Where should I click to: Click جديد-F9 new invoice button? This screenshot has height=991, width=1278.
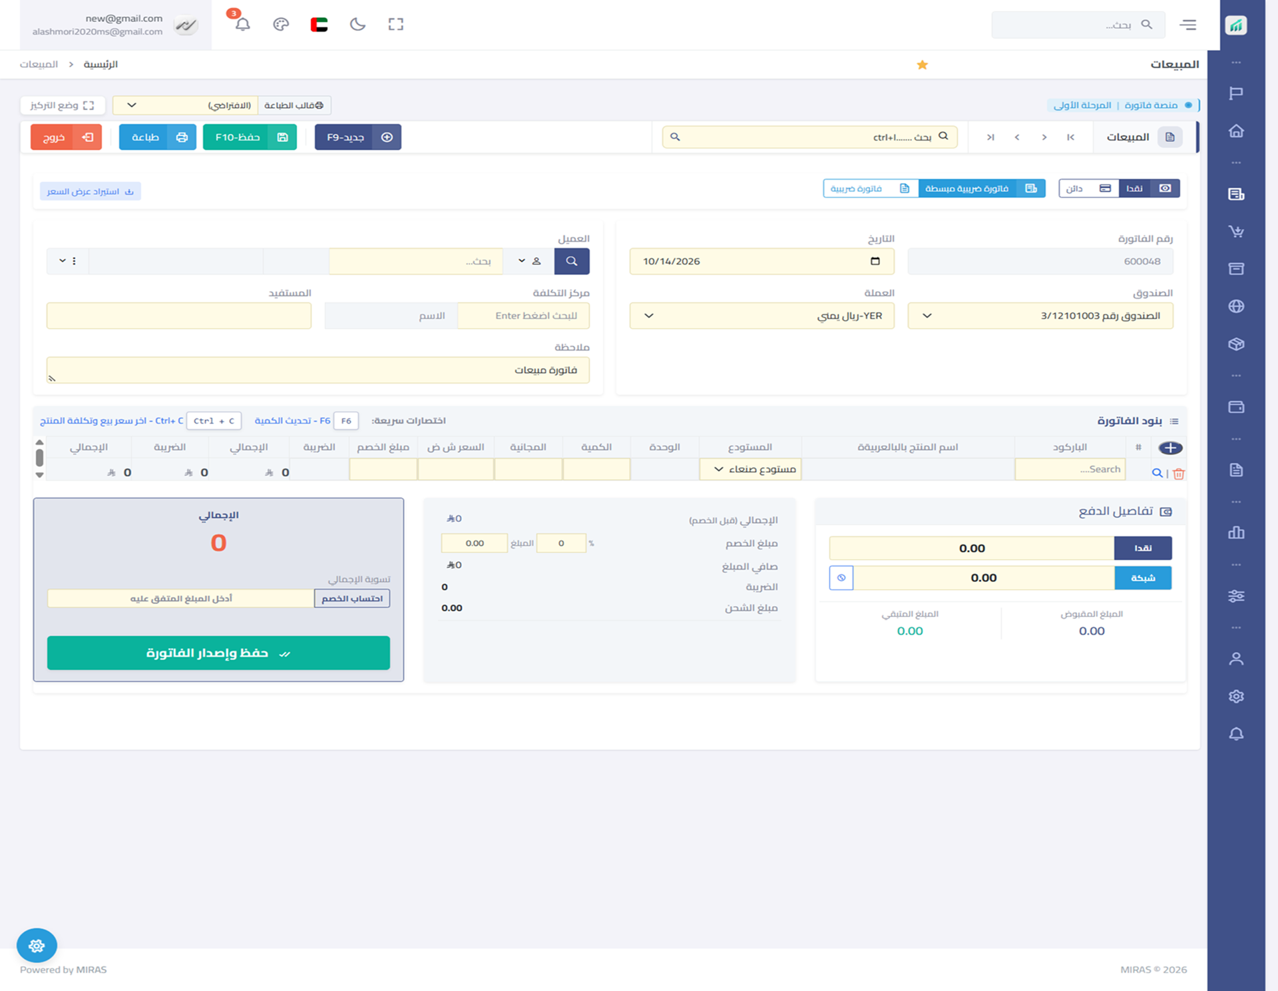(357, 137)
